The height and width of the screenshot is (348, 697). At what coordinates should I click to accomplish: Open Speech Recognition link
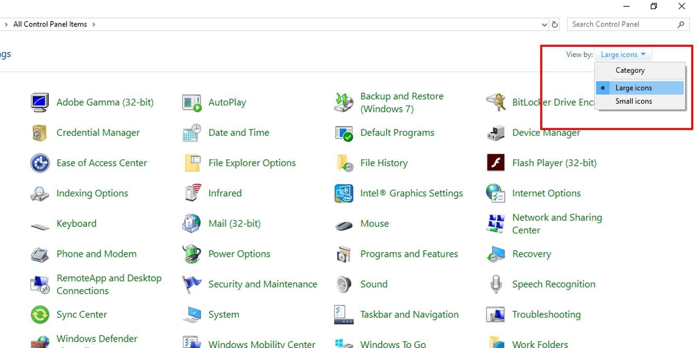(553, 284)
